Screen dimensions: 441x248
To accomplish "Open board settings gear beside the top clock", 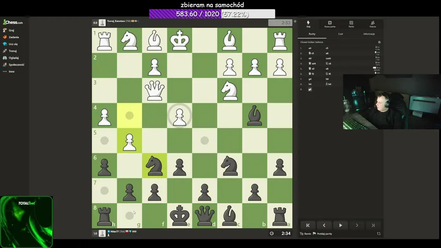I will pos(295,21).
